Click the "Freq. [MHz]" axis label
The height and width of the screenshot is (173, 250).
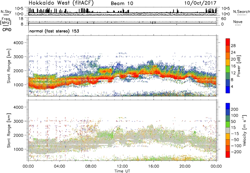coord(6,21)
